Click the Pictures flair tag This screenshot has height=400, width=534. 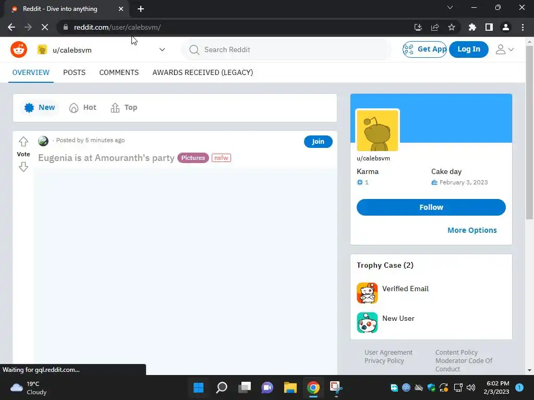coord(193,158)
